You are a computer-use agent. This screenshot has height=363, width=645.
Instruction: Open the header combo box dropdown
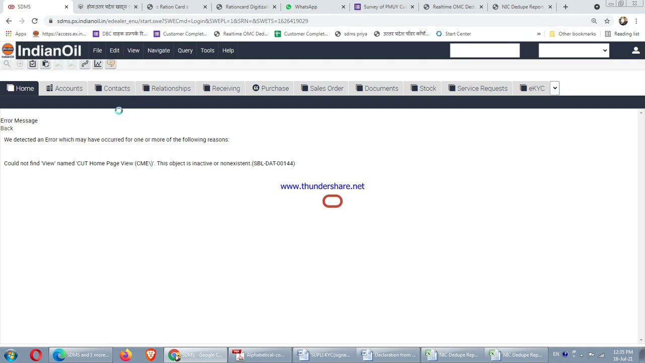(x=573, y=50)
